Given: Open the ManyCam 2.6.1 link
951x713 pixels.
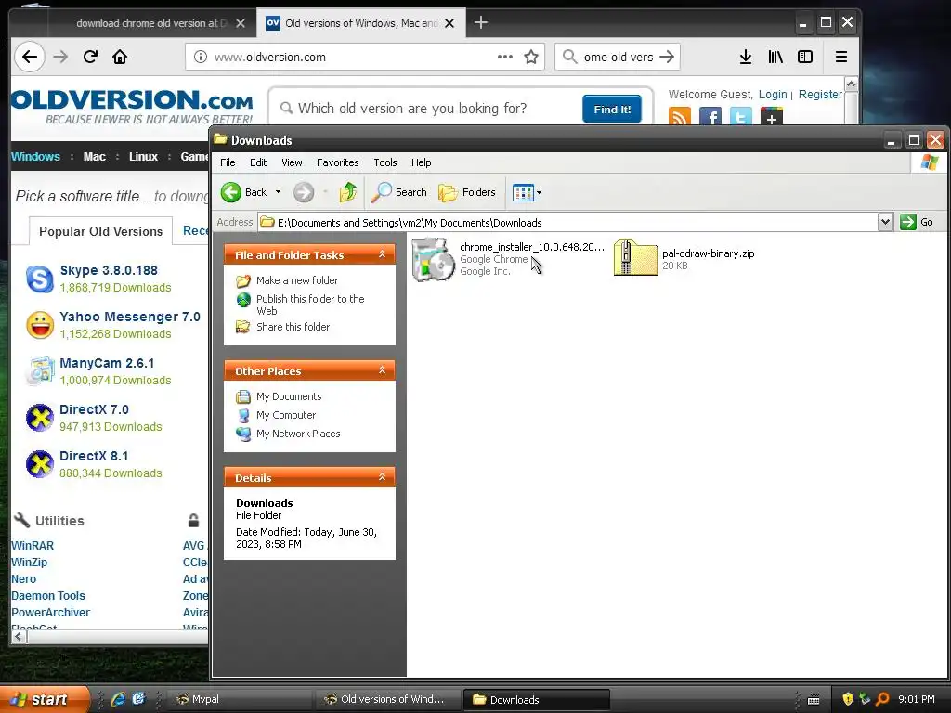Looking at the screenshot, I should pos(107,363).
